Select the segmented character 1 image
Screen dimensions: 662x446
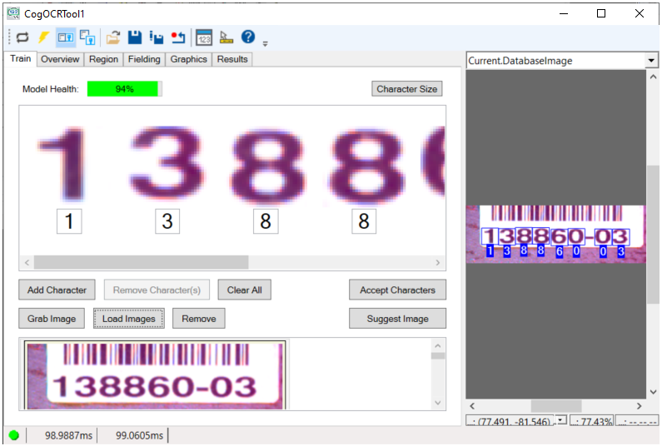click(x=64, y=164)
